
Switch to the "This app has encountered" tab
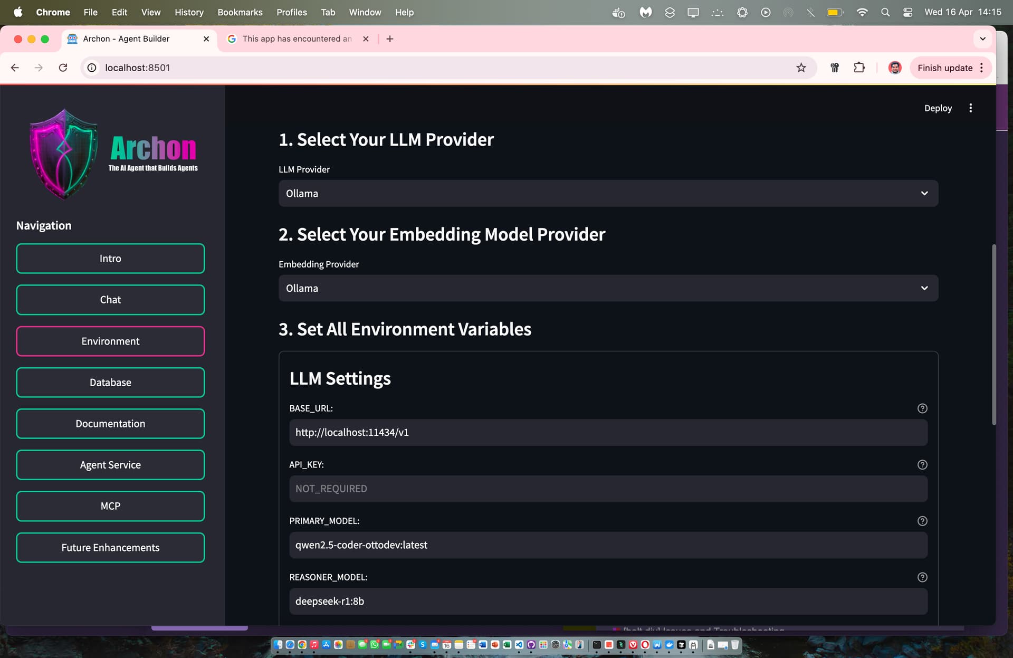point(298,39)
